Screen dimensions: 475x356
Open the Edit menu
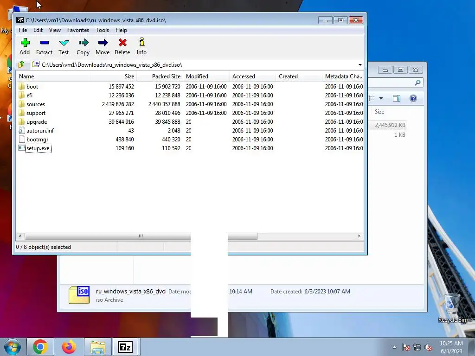pos(38,30)
